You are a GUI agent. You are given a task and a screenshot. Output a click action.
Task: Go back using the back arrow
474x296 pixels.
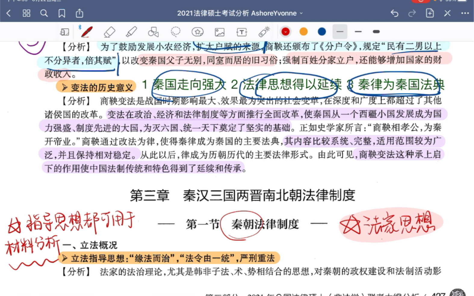pos(9,13)
